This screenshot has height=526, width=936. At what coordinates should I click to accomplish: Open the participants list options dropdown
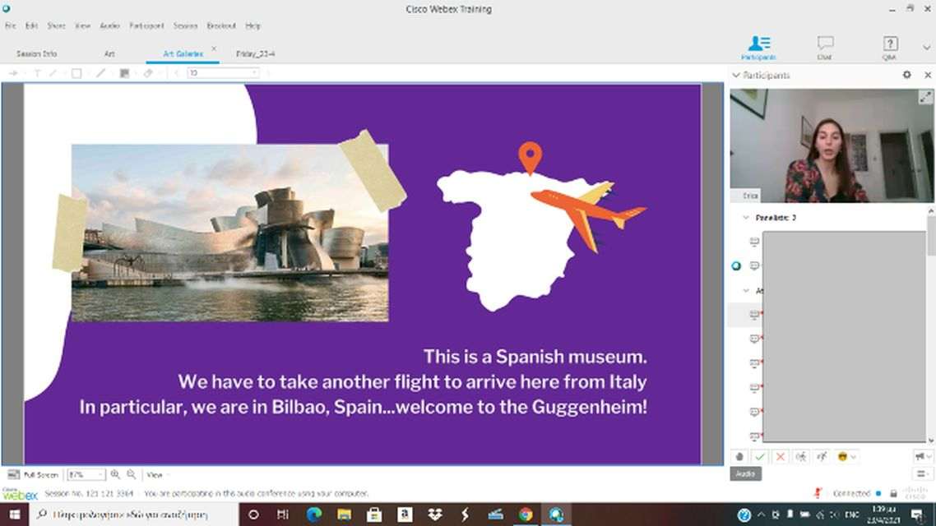point(923,473)
